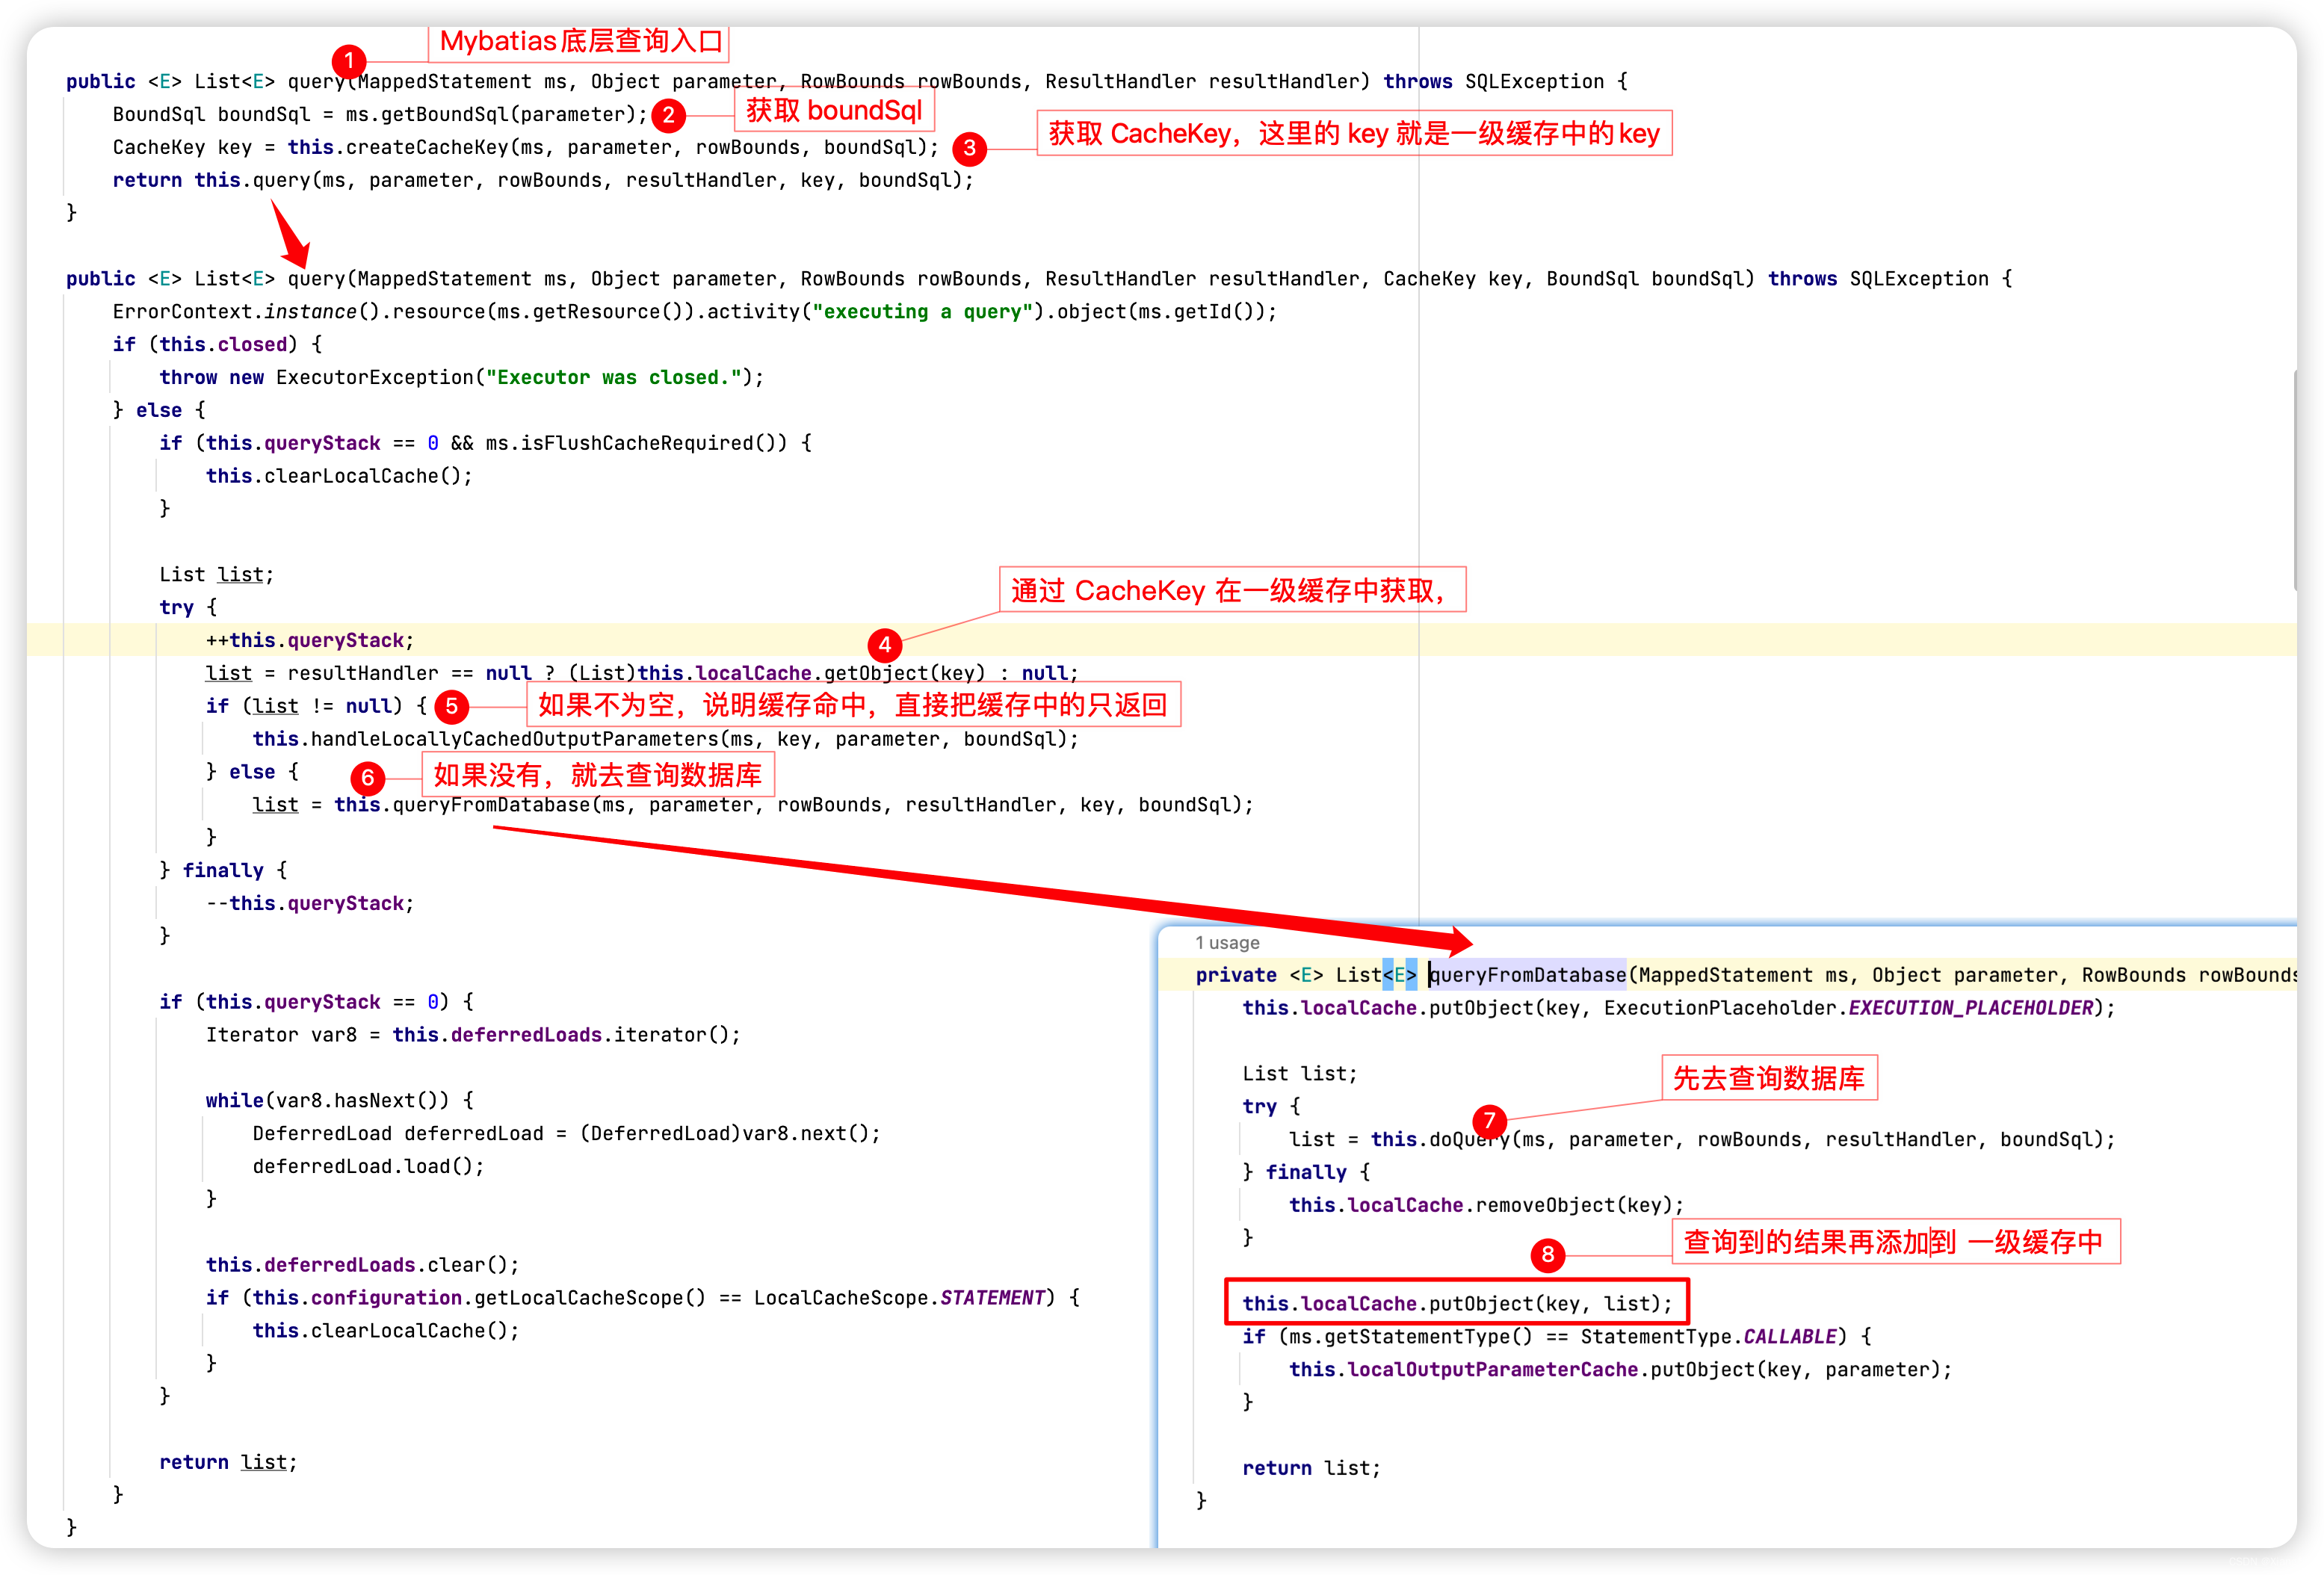Click the LocalCacheScope.STATEMENT constant
2324x1575 pixels.
click(x=899, y=1297)
